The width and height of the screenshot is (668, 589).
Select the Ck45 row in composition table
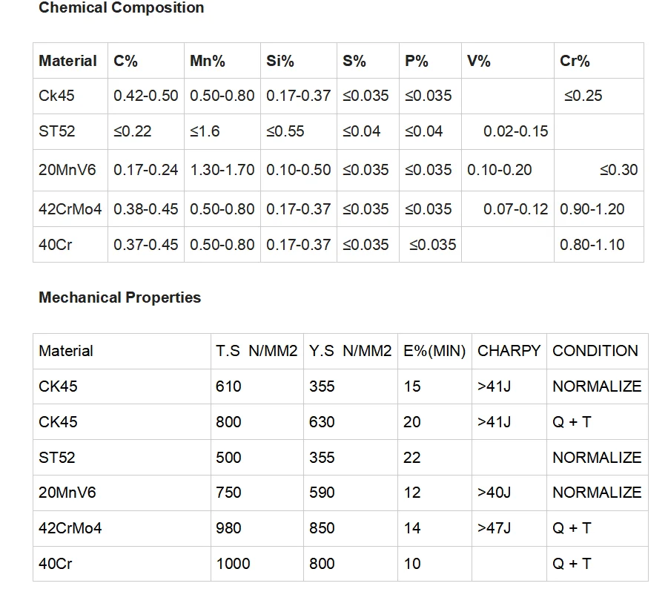[x=56, y=96]
